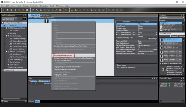Toggle the warnings filter in Build panel
The width and height of the screenshot is (186, 107).
click(44, 81)
